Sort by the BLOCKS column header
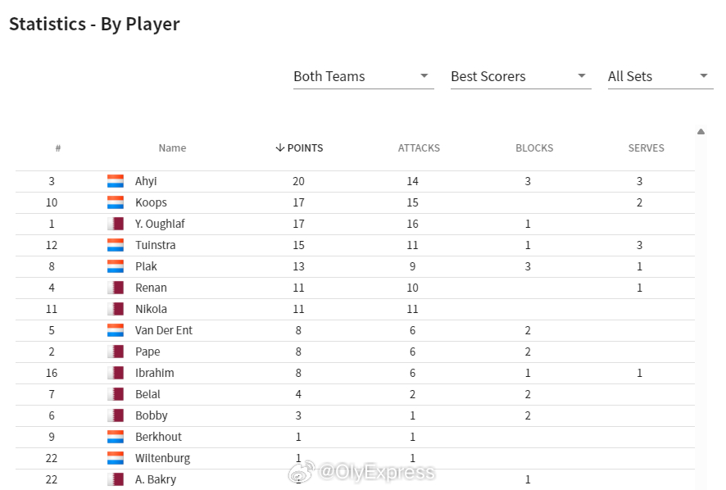Image resolution: width=726 pixels, height=490 pixels. click(x=534, y=148)
